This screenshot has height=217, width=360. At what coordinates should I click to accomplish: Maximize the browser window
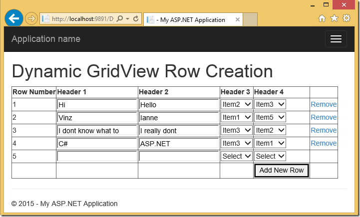326,5
